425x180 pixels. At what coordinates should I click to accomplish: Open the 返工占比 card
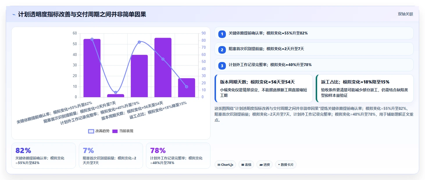coord(365,88)
